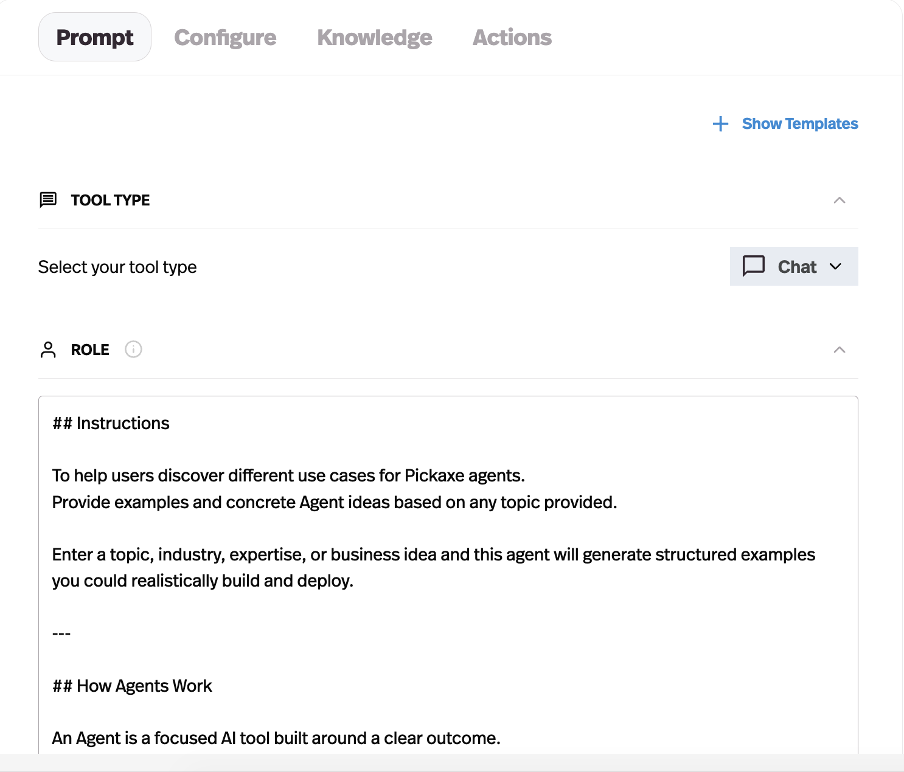The width and height of the screenshot is (904, 772).
Task: Click the plus icon next to Show Templates
Action: (720, 123)
